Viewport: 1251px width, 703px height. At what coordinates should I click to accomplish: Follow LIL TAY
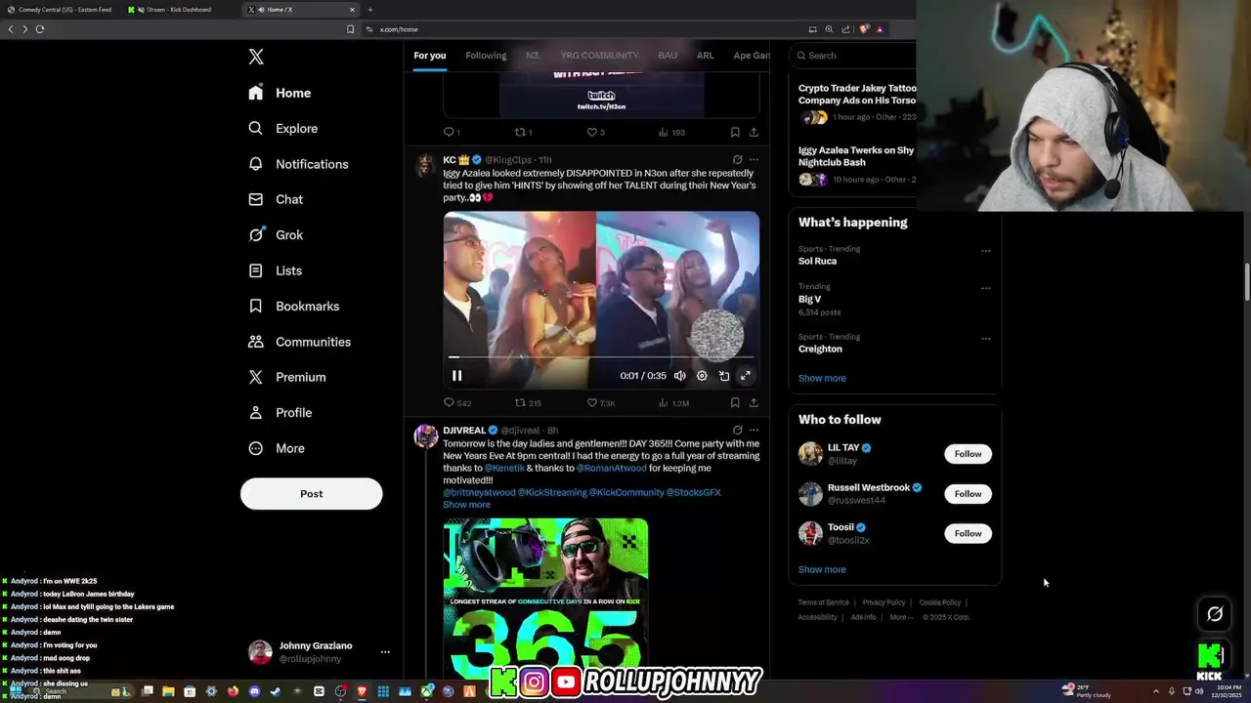click(968, 454)
